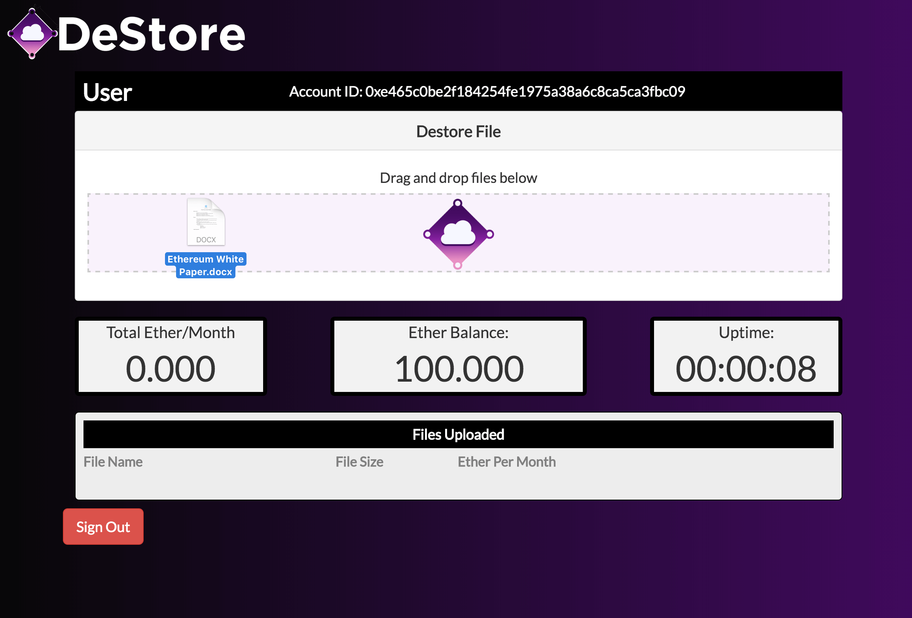Click the DeStore cloud logo icon
This screenshot has height=618, width=912.
[32, 34]
